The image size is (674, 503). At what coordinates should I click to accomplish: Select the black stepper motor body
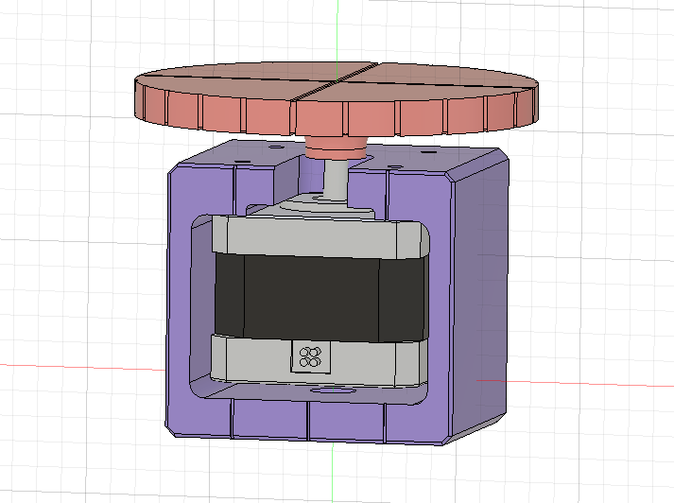(320, 298)
